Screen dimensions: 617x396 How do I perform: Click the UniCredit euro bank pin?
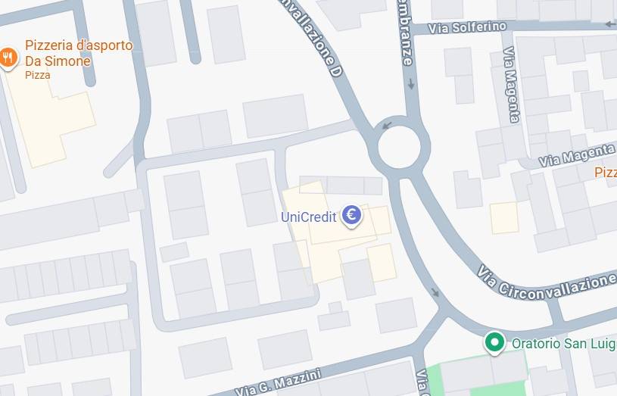351,216
